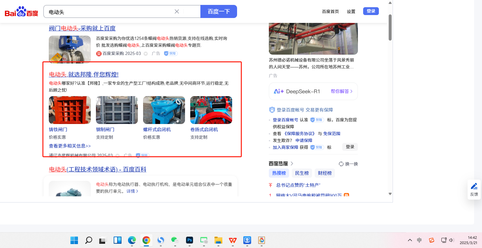Show hidden system tray icons

(410, 240)
